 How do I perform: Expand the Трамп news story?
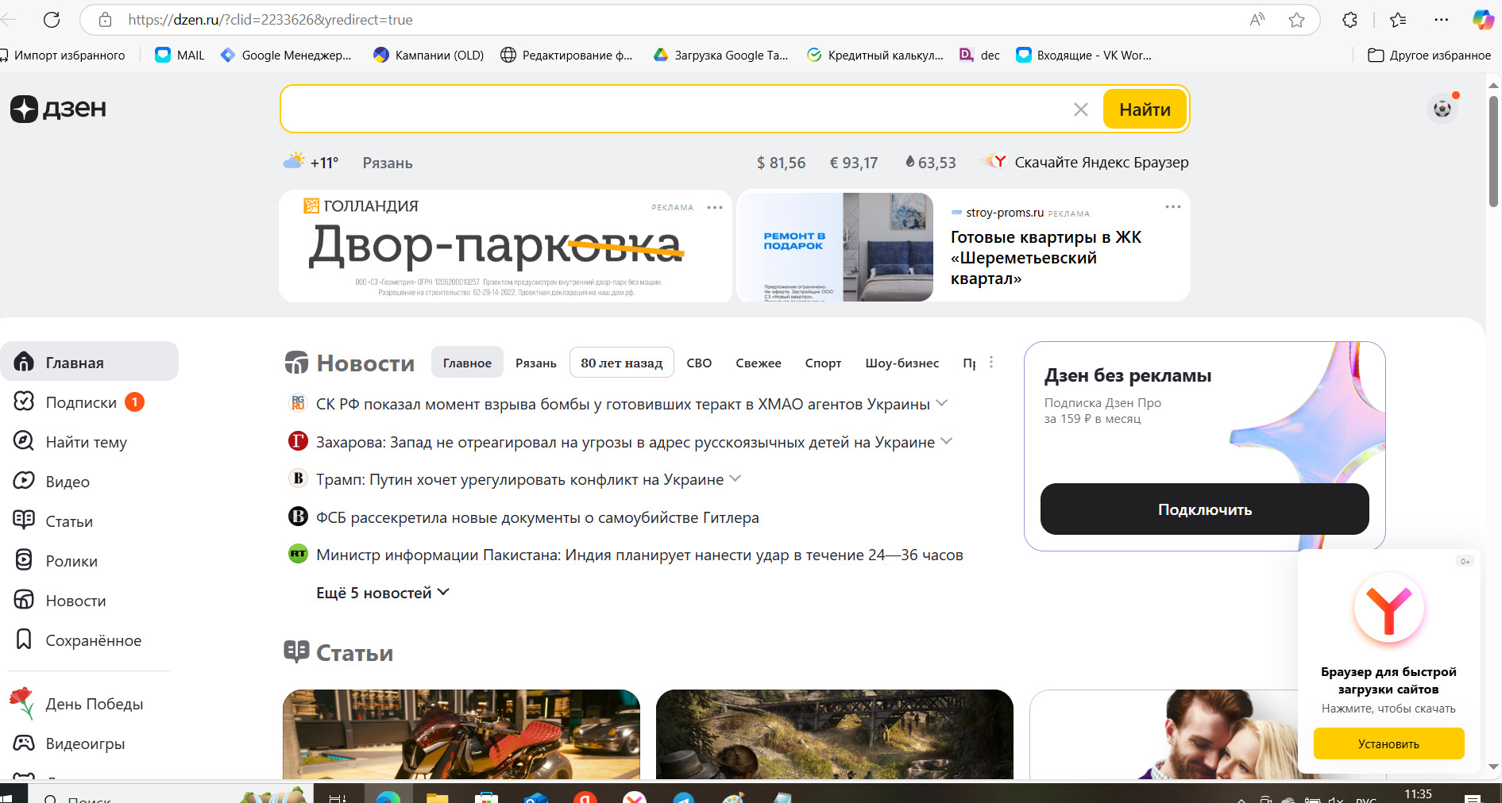[736, 478]
